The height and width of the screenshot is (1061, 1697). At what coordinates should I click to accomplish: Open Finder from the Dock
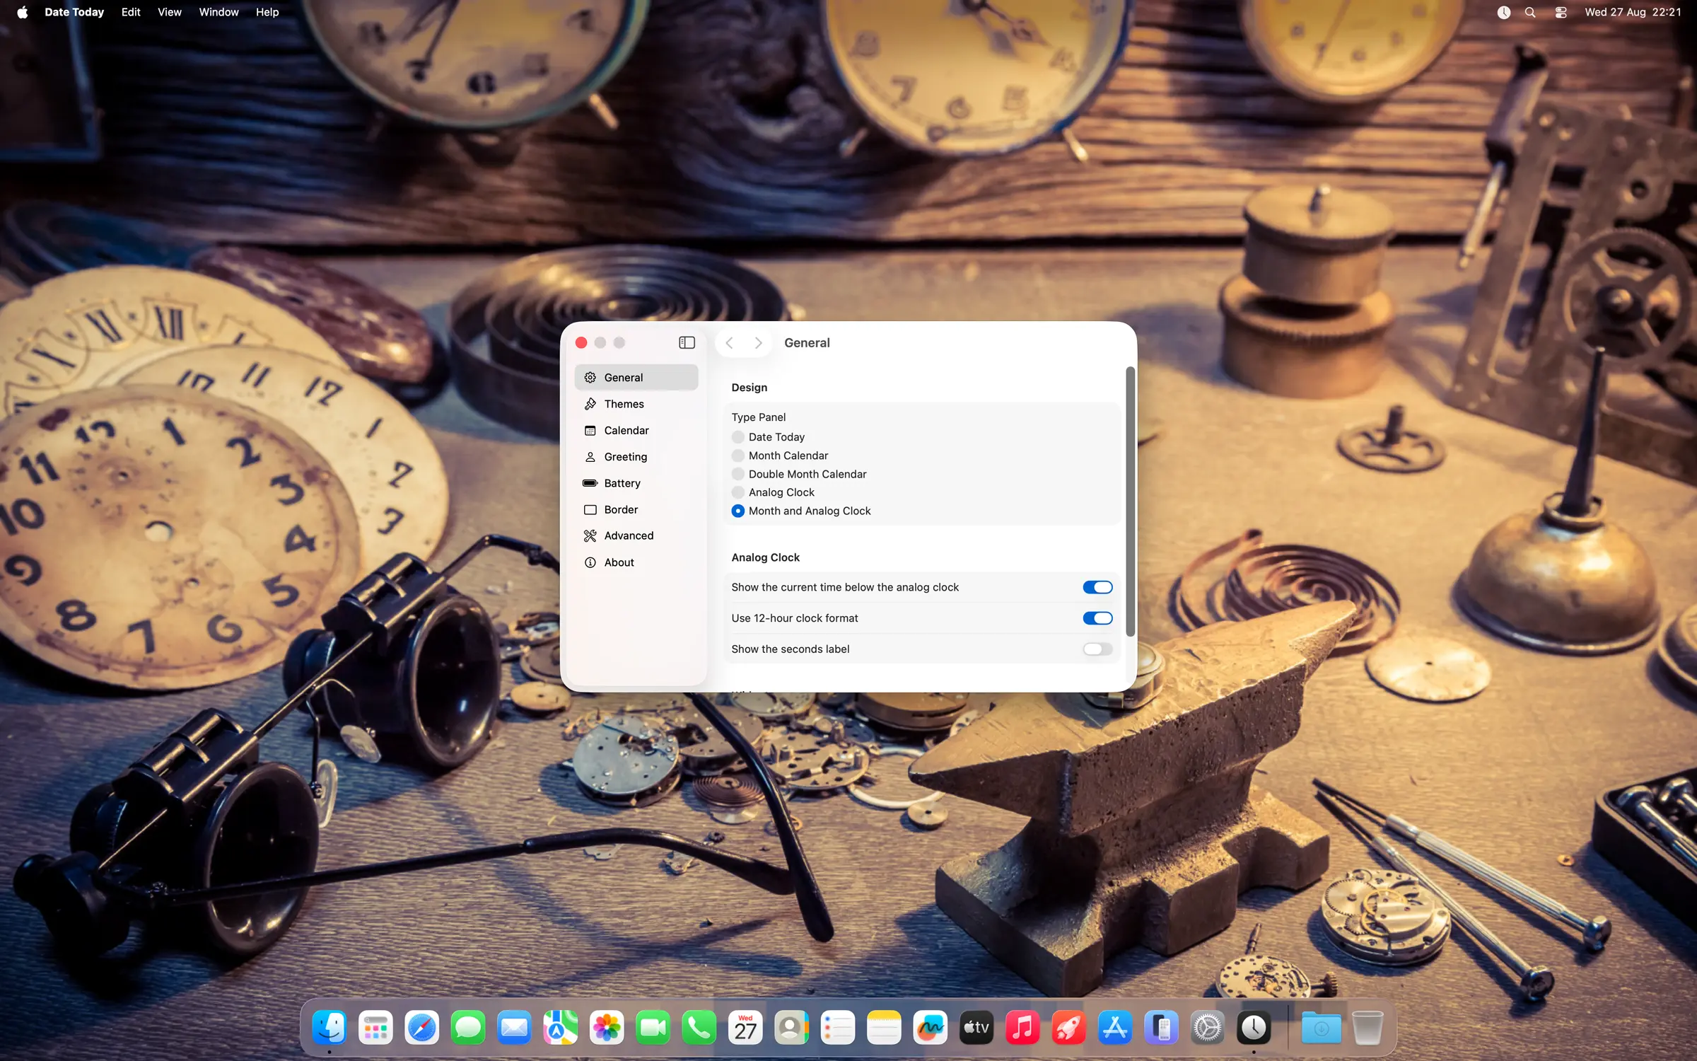click(330, 1028)
